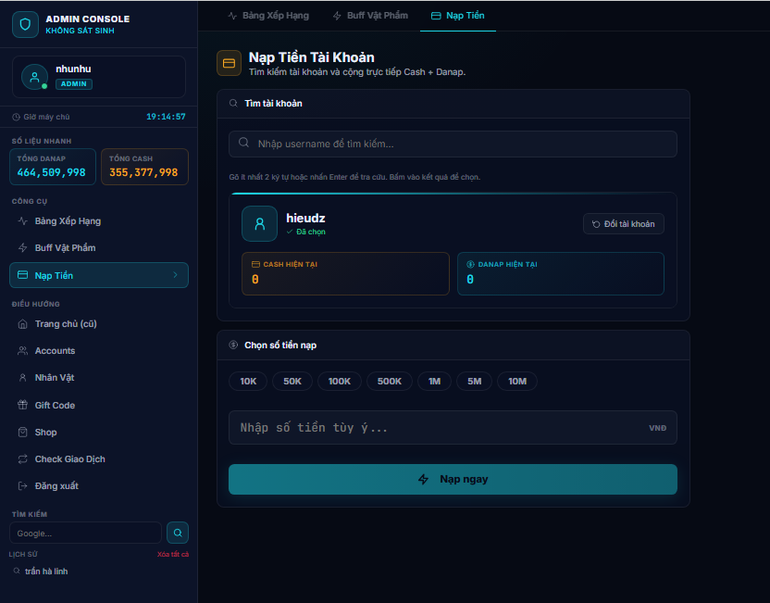The width and height of the screenshot is (770, 603).
Task: Select Nạp Tiền in the sidebar
Action: click(99, 275)
